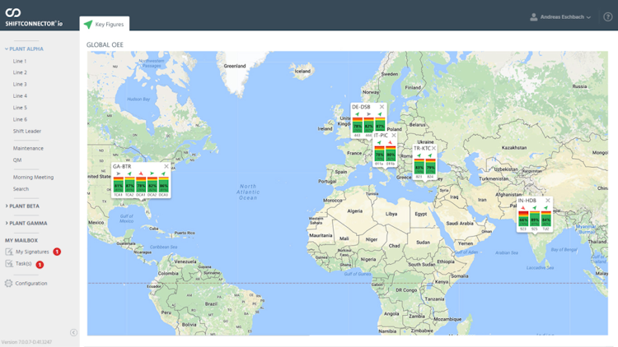Screen dimensions: 618x347
Task: Click the TCA2 OEE bar in GA-BTR
Action: [129, 184]
